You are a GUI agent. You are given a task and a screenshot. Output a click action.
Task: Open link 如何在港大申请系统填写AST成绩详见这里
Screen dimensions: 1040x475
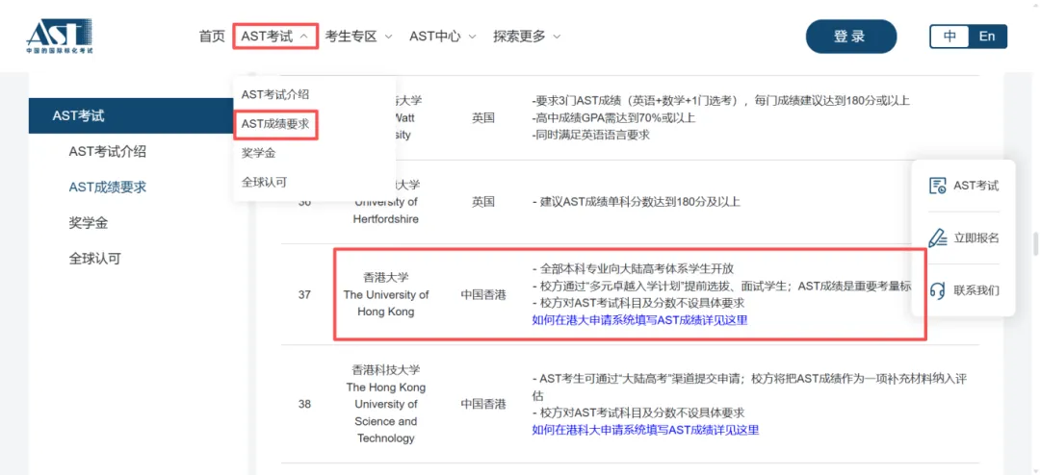(640, 320)
